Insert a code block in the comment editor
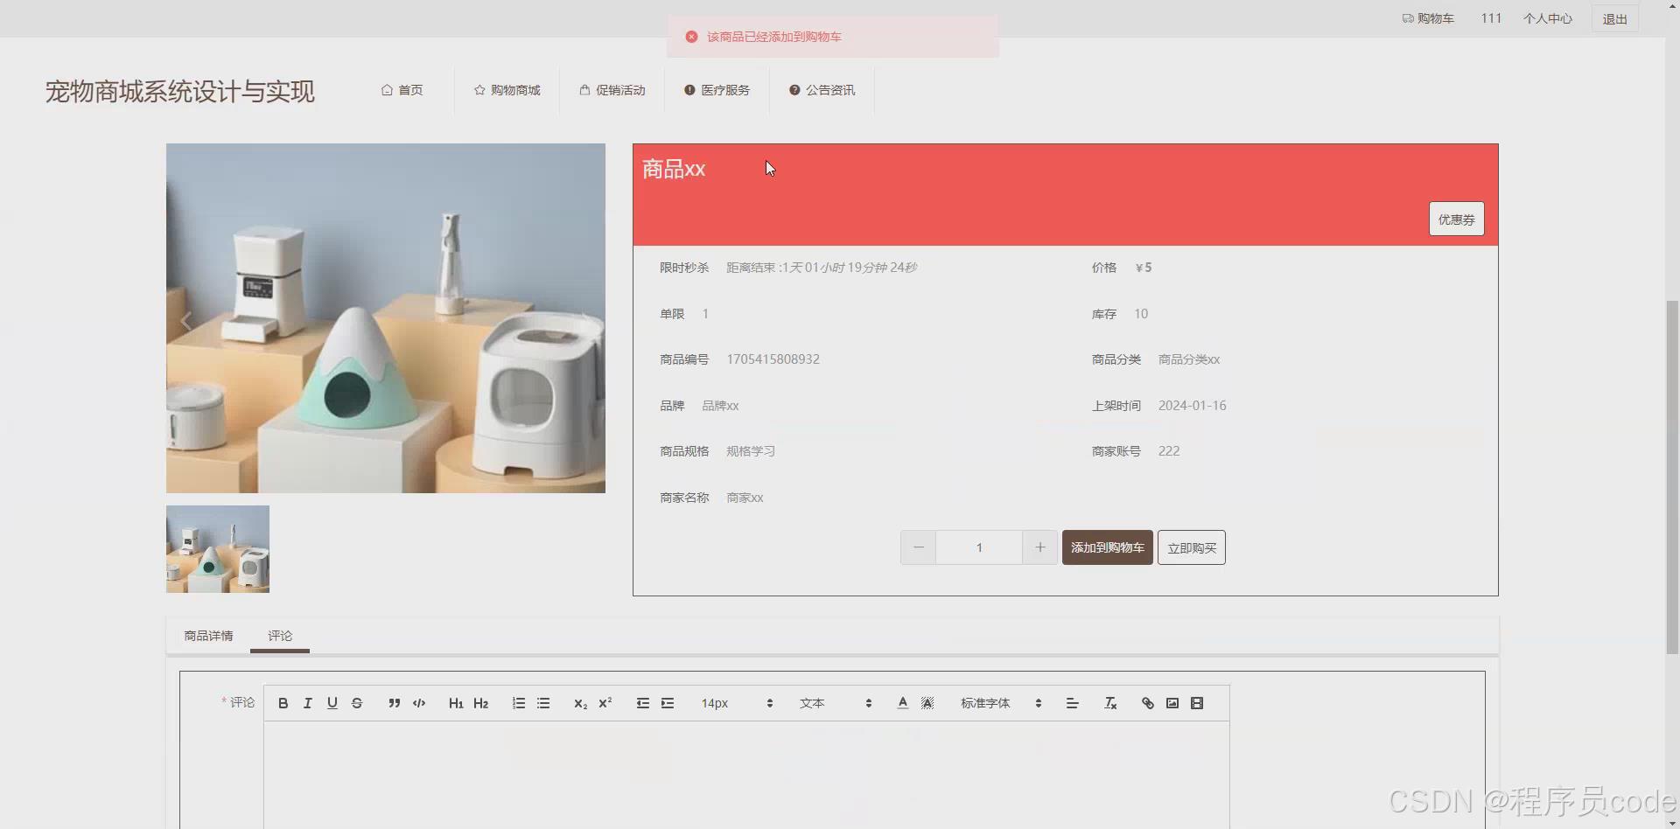Image resolution: width=1680 pixels, height=829 pixels. tap(418, 702)
